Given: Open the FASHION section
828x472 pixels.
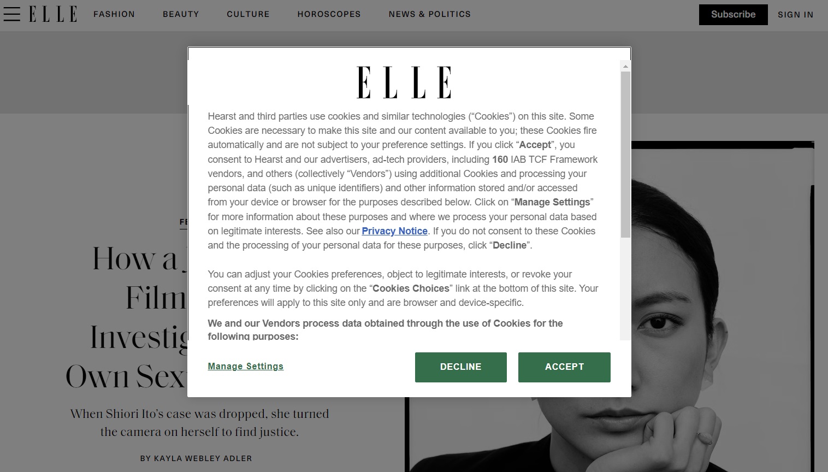Looking at the screenshot, I should (x=114, y=14).
